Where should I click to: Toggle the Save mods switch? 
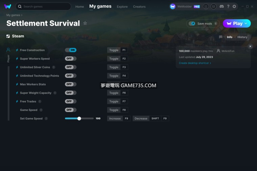[x=192, y=24]
